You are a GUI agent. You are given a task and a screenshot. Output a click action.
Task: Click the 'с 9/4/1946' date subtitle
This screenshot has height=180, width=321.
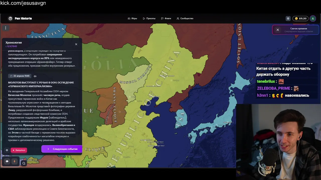tap(11, 46)
